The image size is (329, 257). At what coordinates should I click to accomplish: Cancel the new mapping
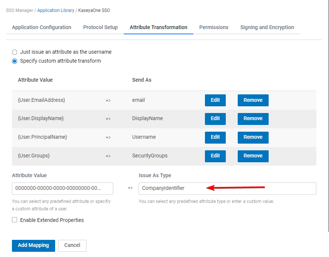pyautogui.click(x=72, y=245)
